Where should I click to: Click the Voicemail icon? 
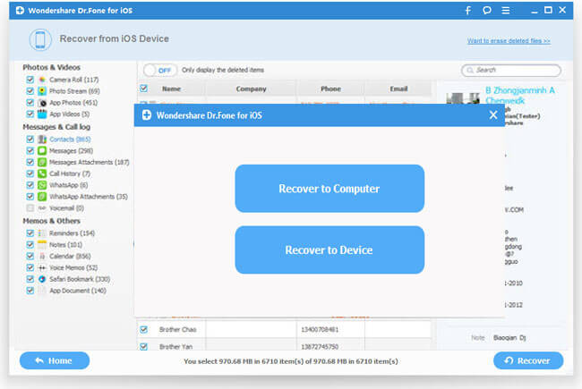(42, 208)
